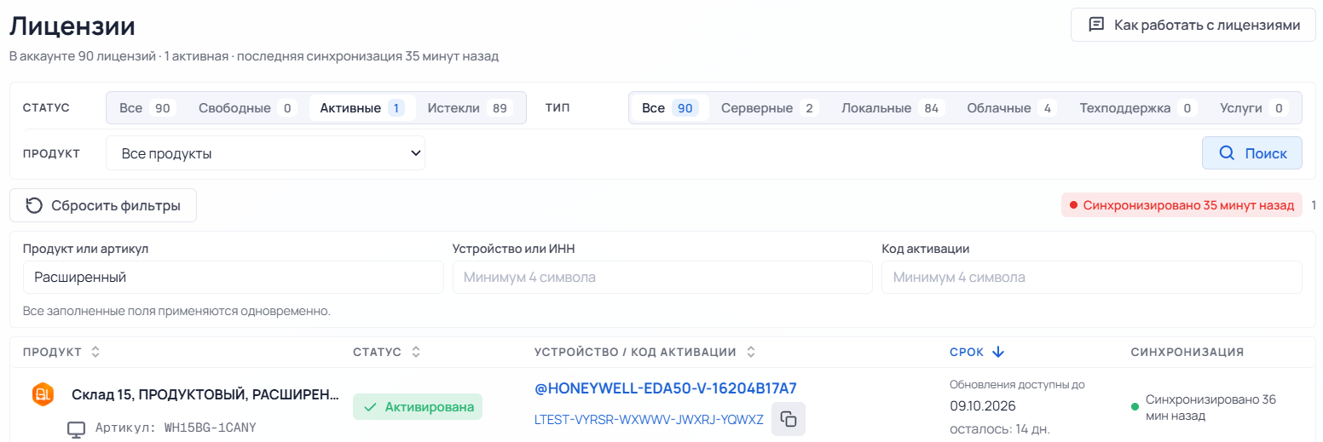This screenshot has width=1323, height=442.
Task: Open the Все продукты dropdown
Action: point(265,153)
